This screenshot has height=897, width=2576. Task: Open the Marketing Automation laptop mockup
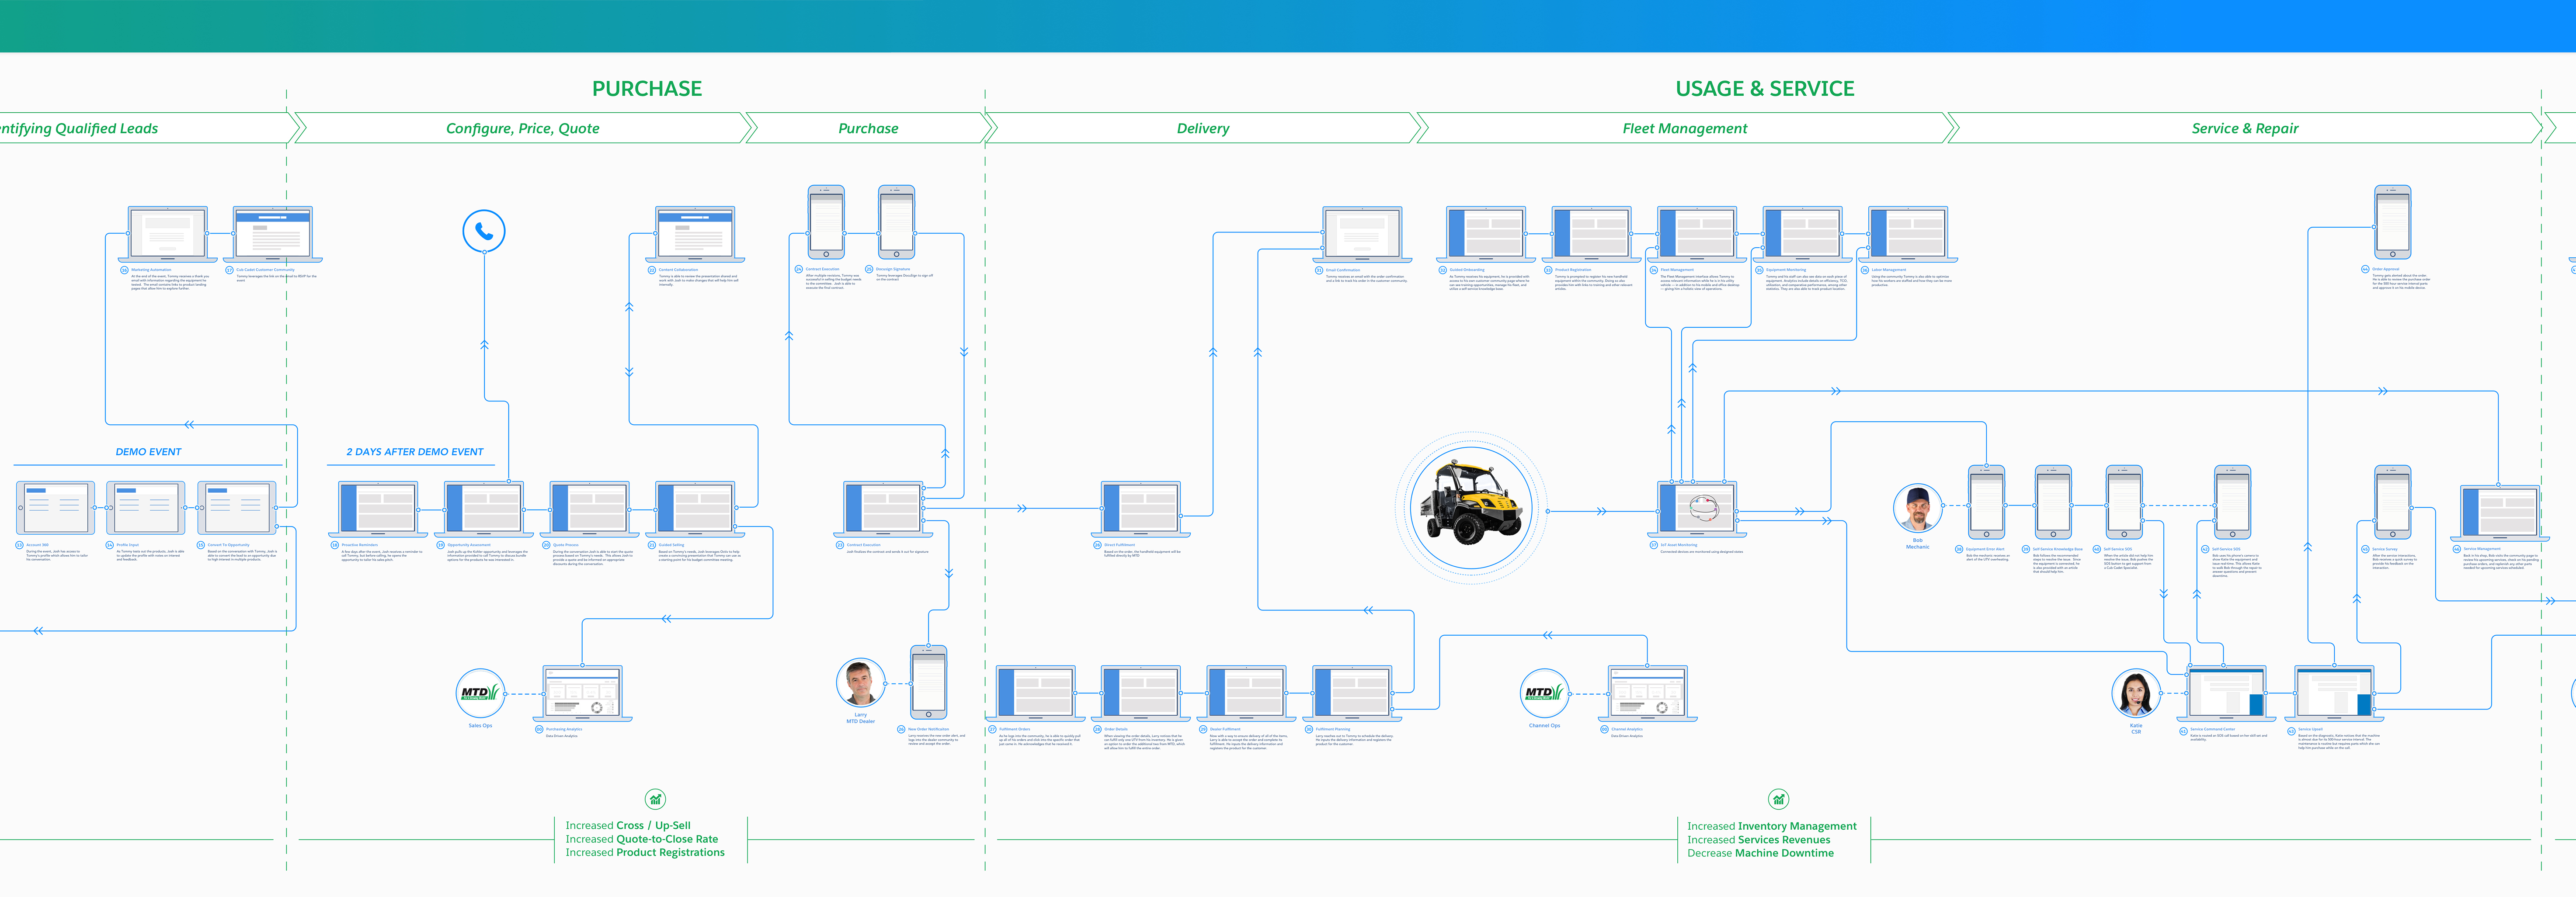(168, 235)
